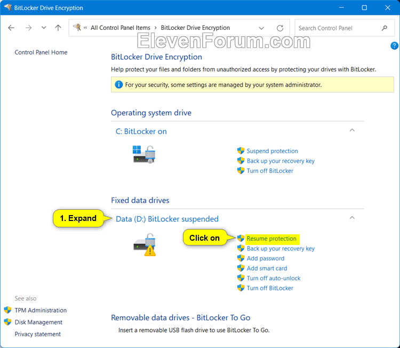Click shield icon beside Suspend protection
Image resolution: width=400 pixels, height=348 pixels.
pos(241,151)
